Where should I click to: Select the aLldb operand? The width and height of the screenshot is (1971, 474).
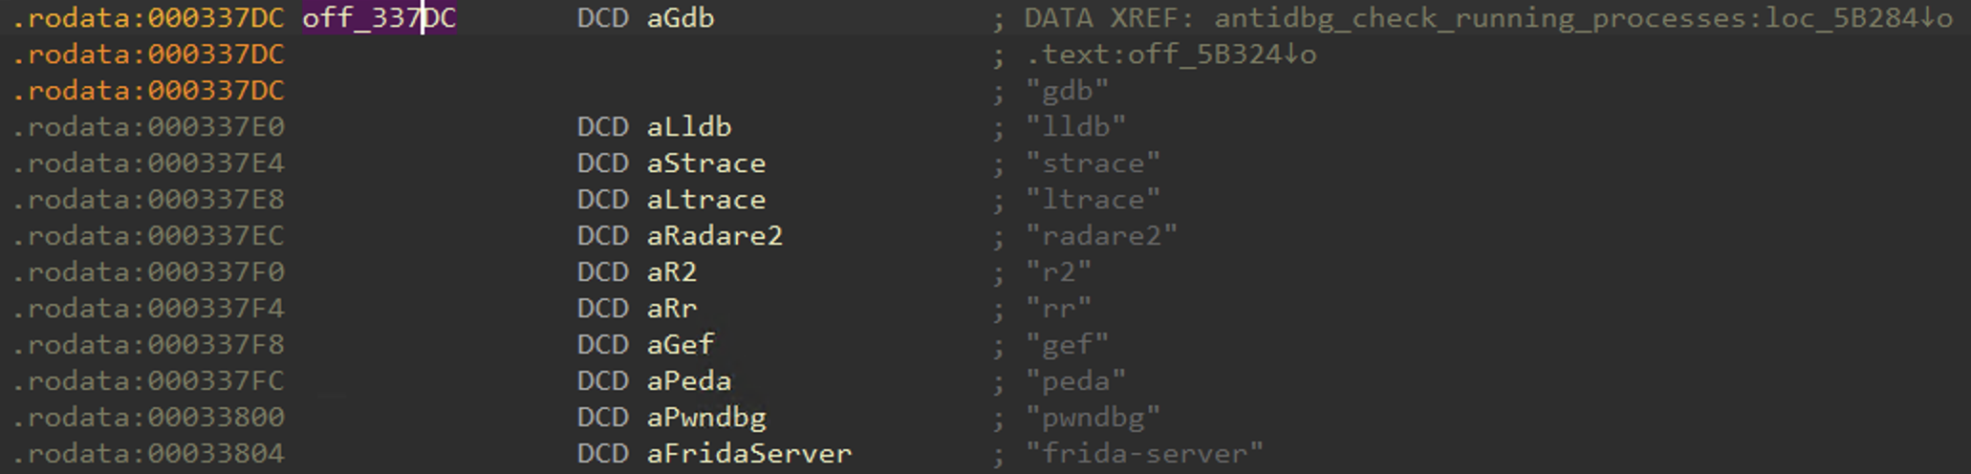point(689,127)
